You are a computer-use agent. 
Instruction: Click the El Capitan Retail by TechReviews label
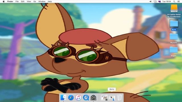[174, 16]
